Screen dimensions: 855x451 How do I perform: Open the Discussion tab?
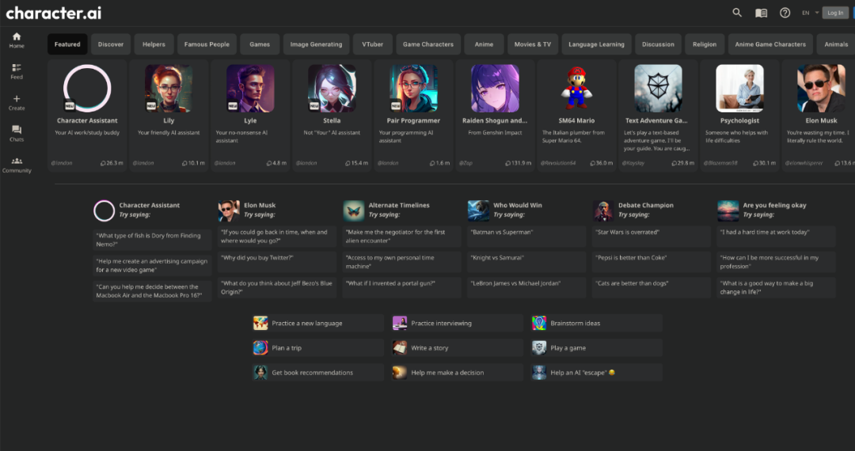[x=658, y=44]
